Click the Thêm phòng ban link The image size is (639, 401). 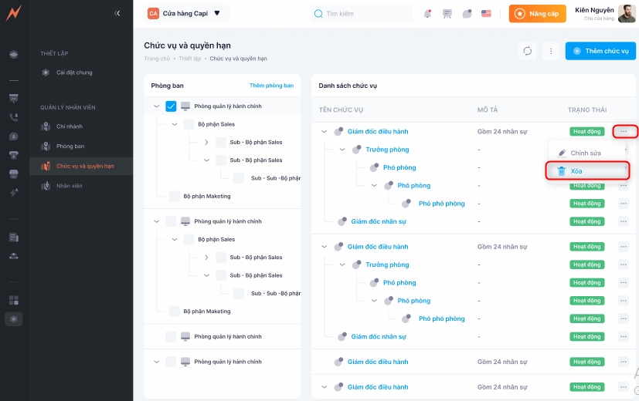coord(271,86)
